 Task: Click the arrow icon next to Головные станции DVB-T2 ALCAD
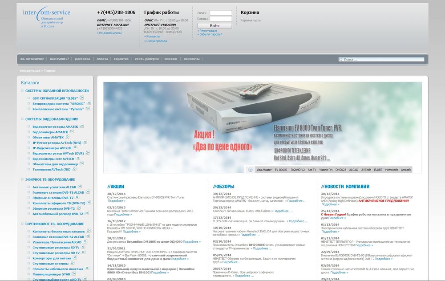tap(88, 192)
